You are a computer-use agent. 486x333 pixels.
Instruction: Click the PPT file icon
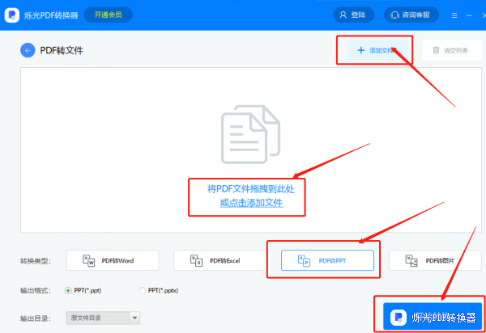[304, 260]
